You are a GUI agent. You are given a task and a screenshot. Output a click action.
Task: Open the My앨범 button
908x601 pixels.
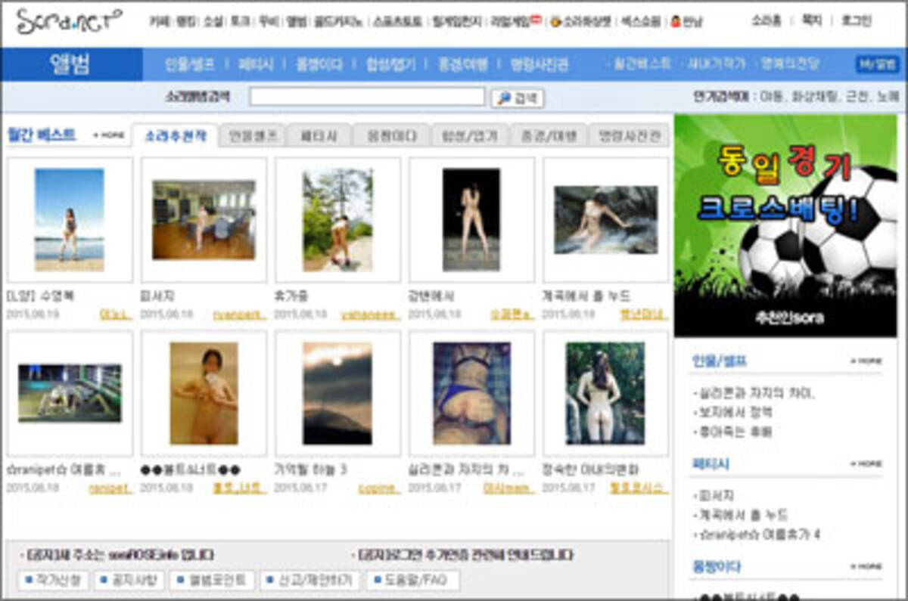coord(877,64)
